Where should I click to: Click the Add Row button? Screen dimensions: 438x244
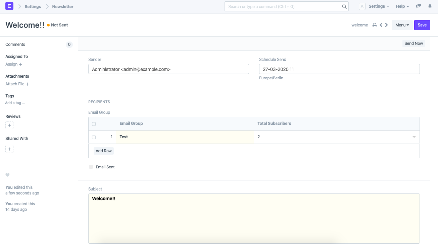click(x=104, y=151)
